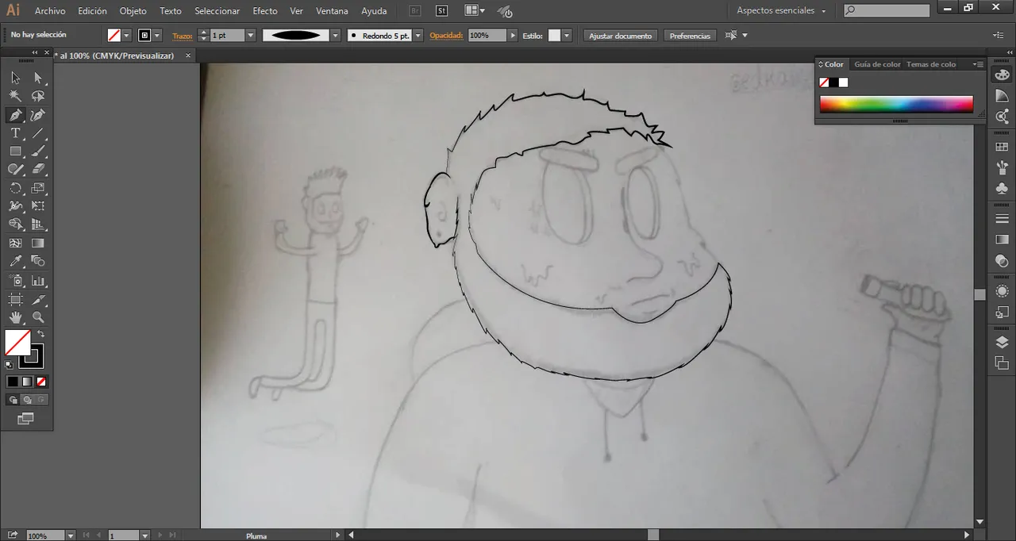Viewport: 1016px width, 541px height.
Task: Open the Ventana menu
Action: [332, 10]
